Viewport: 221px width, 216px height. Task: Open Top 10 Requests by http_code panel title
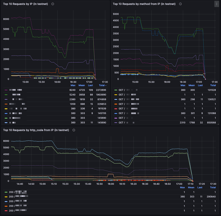click(36, 130)
